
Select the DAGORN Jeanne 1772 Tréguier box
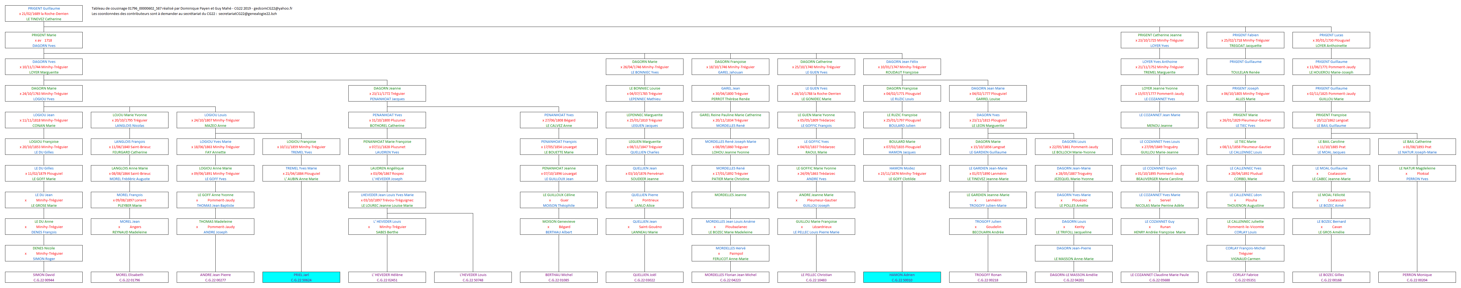point(387,94)
